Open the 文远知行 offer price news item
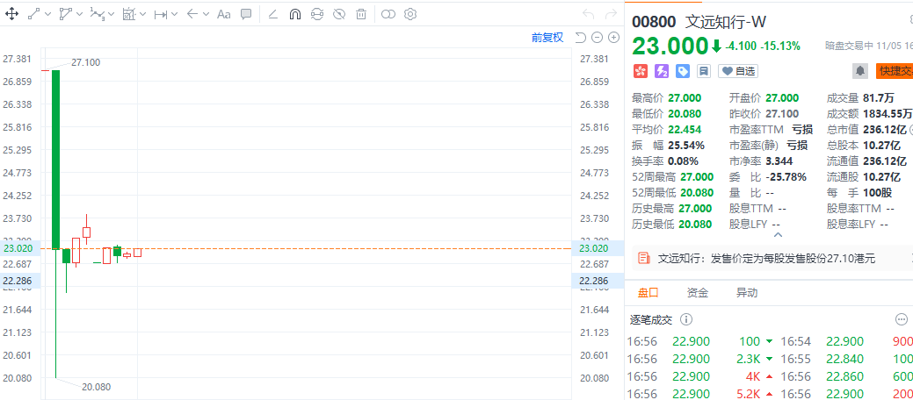This screenshot has height=400, width=913. pyautogui.click(x=765, y=258)
